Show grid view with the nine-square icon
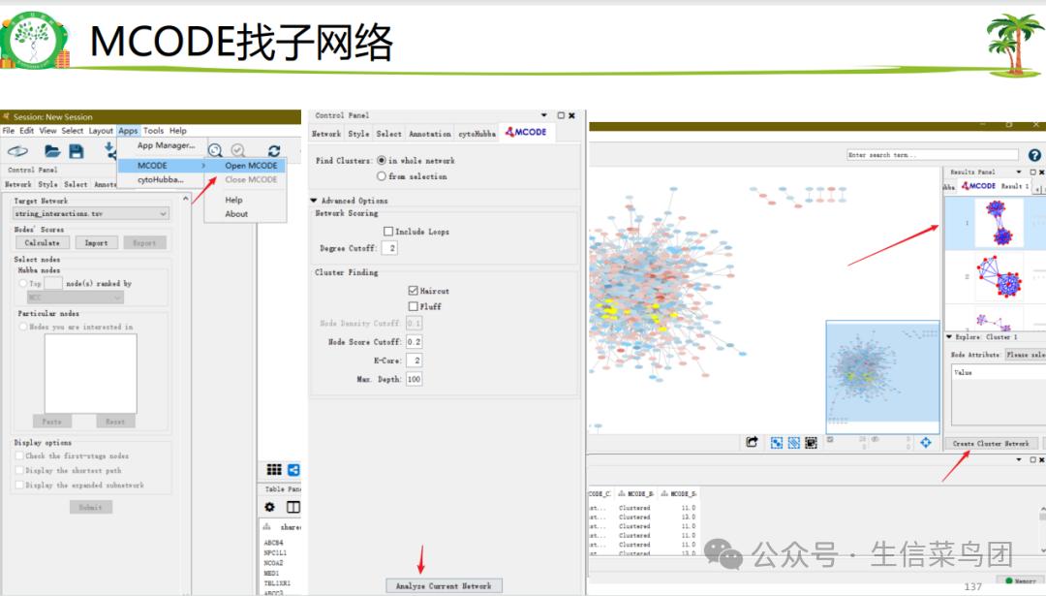 [274, 470]
